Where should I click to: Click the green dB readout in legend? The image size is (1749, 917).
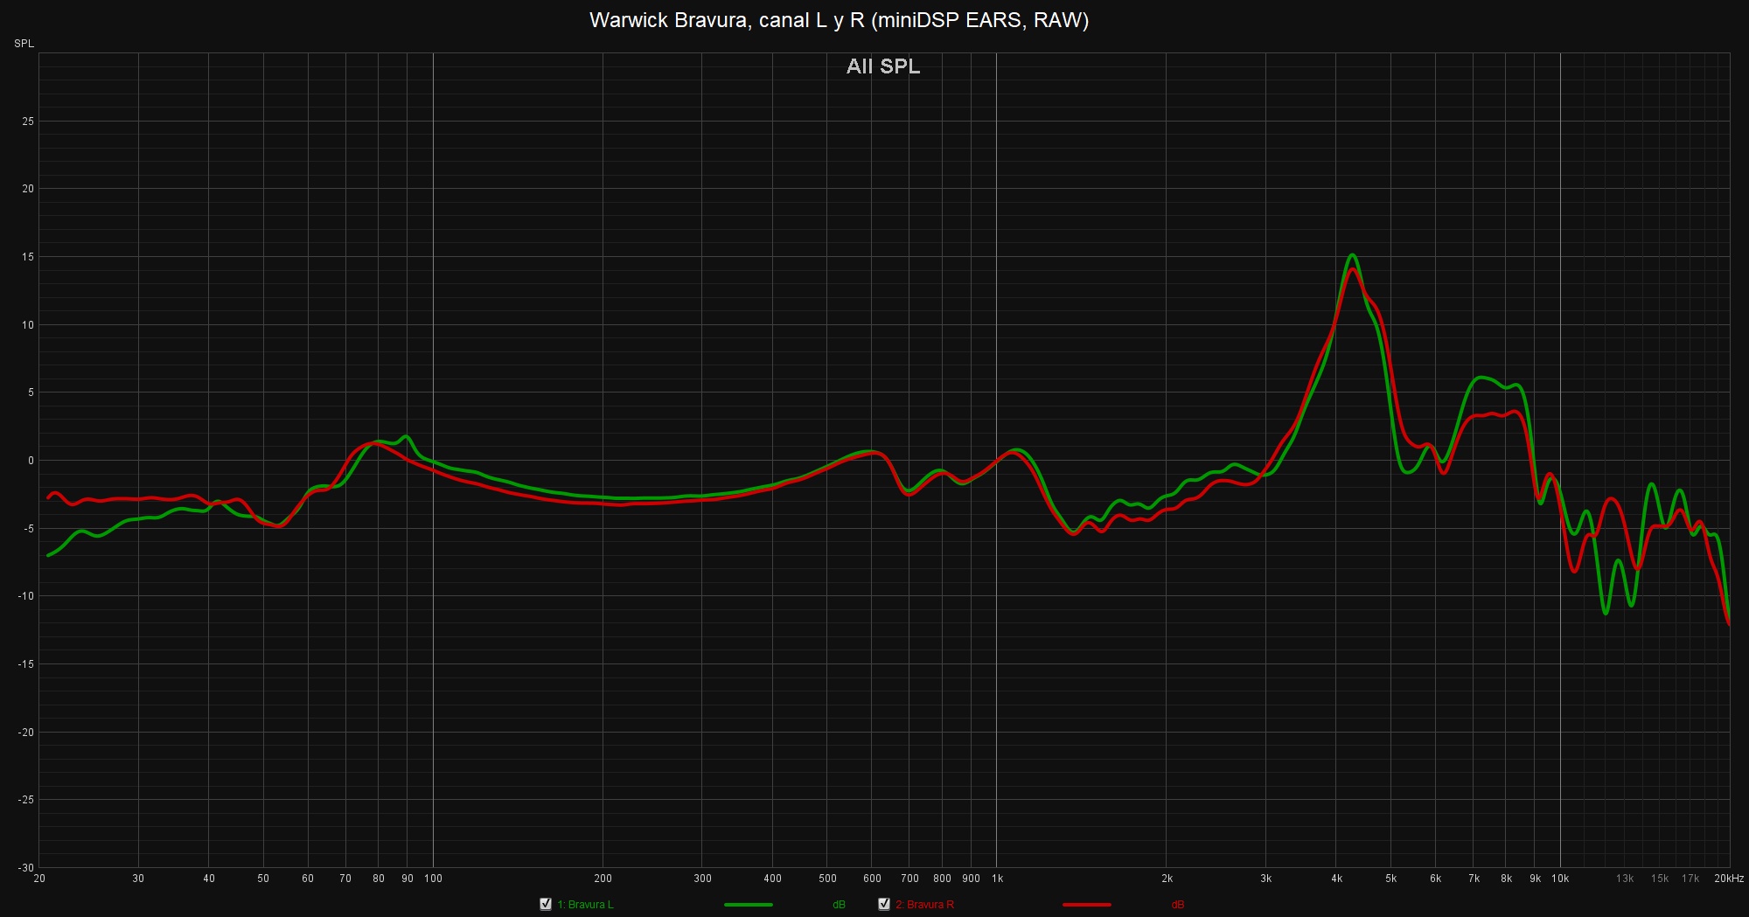point(839,905)
